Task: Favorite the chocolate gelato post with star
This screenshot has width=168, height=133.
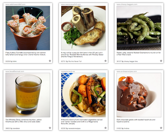Action: coord(161,128)
